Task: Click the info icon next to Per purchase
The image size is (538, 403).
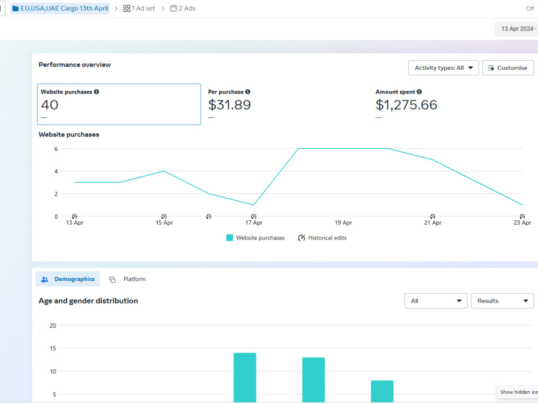Action: coord(247,92)
